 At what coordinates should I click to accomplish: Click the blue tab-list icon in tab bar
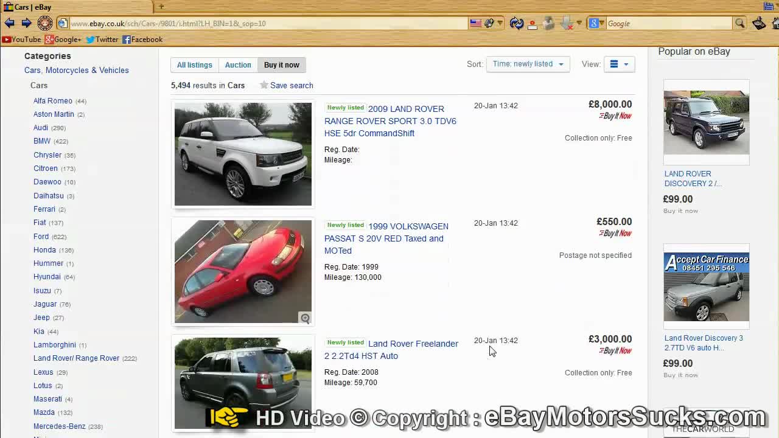[769, 6]
